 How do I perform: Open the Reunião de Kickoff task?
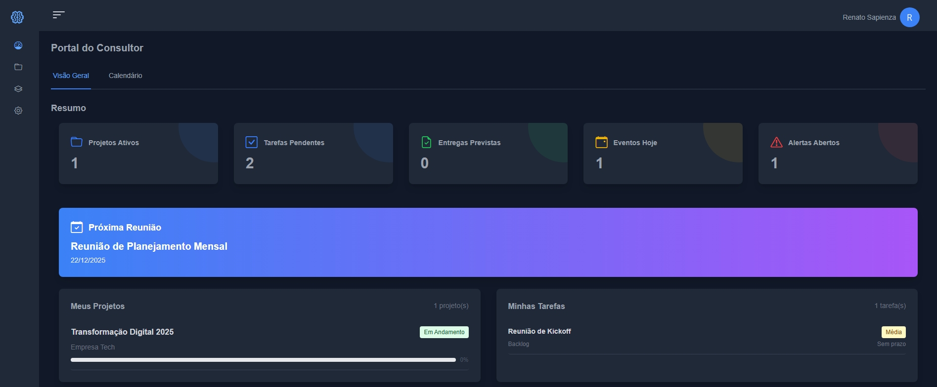[x=539, y=331]
